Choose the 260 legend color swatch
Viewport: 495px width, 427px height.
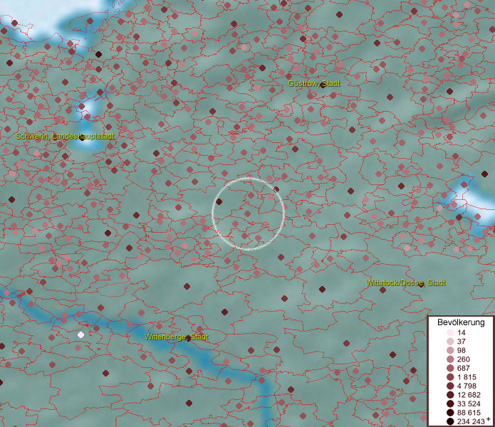click(450, 359)
